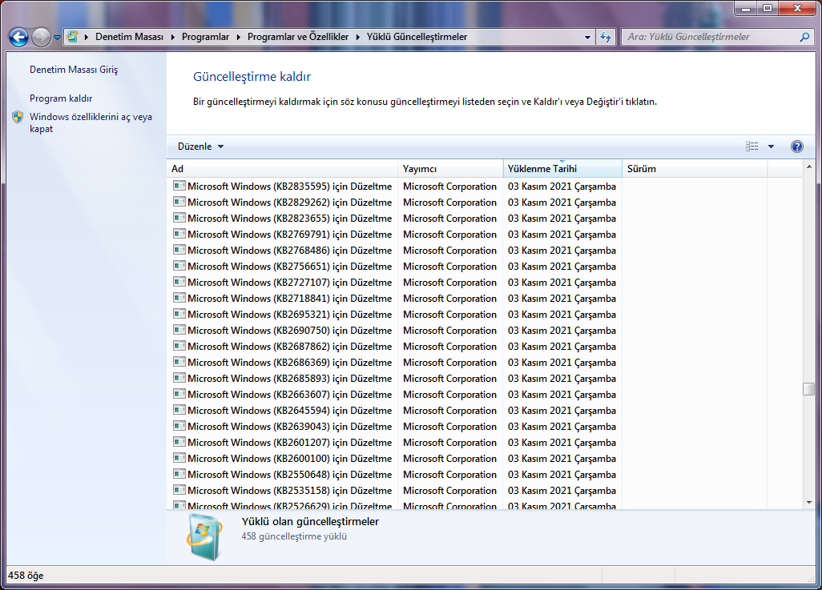This screenshot has height=590, width=822.
Task: Select the KB2727107 update icon
Action: pyautogui.click(x=179, y=282)
